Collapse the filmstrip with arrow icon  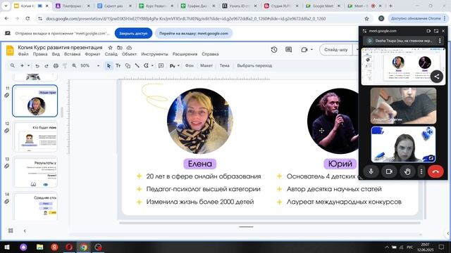click(25, 231)
